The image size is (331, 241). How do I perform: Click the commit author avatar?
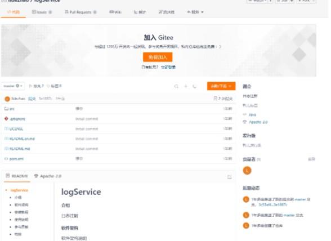[7, 99]
